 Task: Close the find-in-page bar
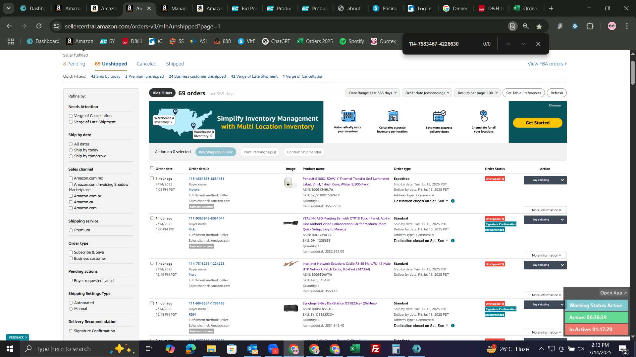pyautogui.click(x=538, y=44)
